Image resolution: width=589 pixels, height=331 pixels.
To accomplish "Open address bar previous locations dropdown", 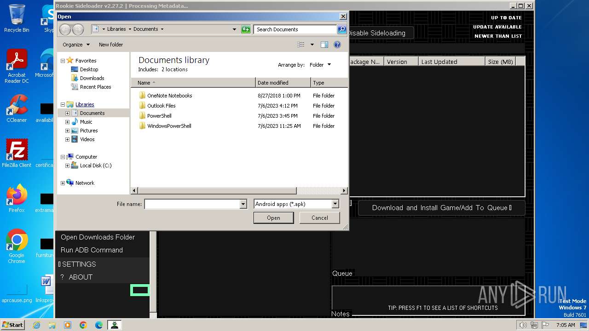I will tap(235, 29).
